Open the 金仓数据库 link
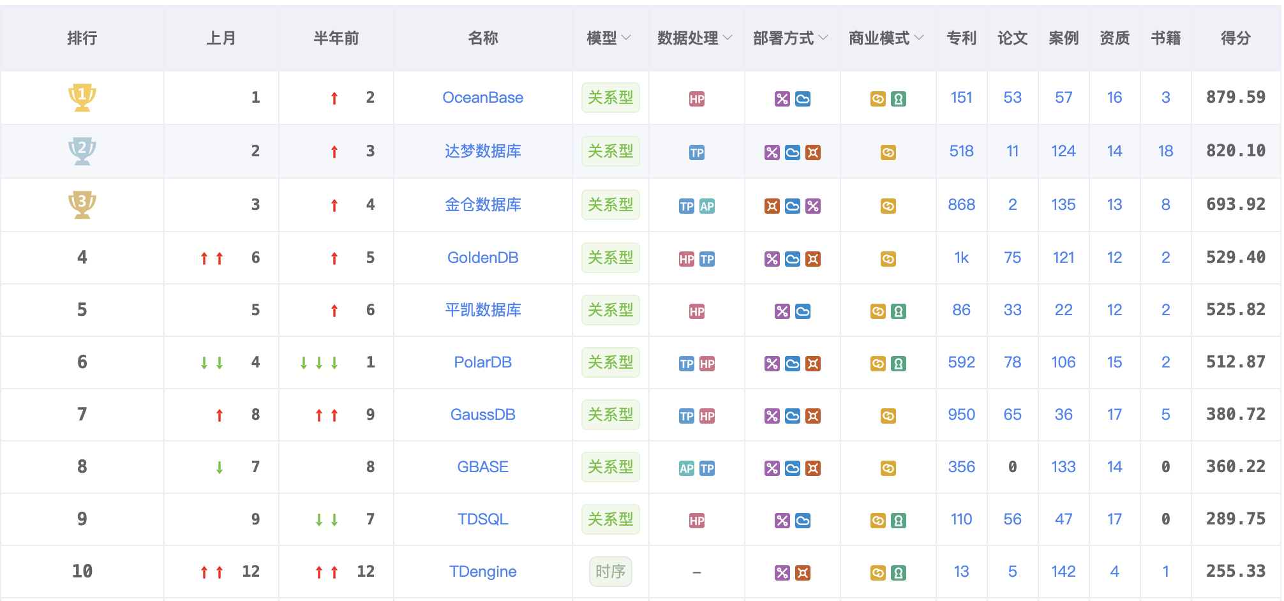1284x601 pixels. (483, 205)
